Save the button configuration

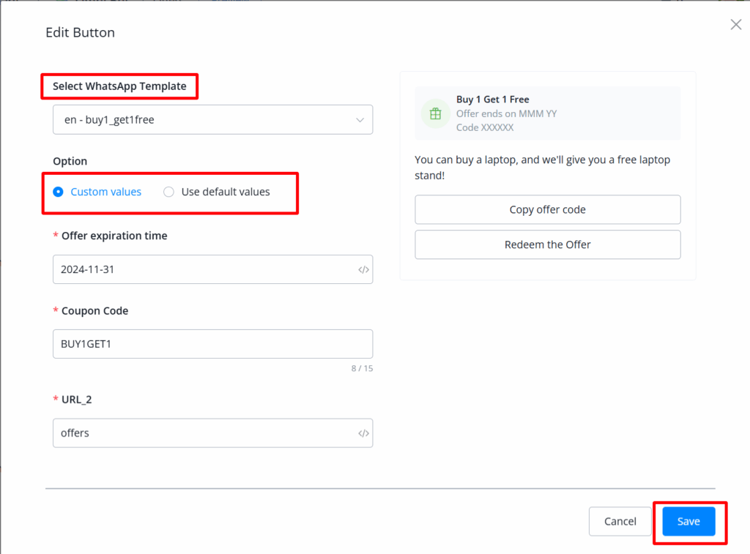688,521
